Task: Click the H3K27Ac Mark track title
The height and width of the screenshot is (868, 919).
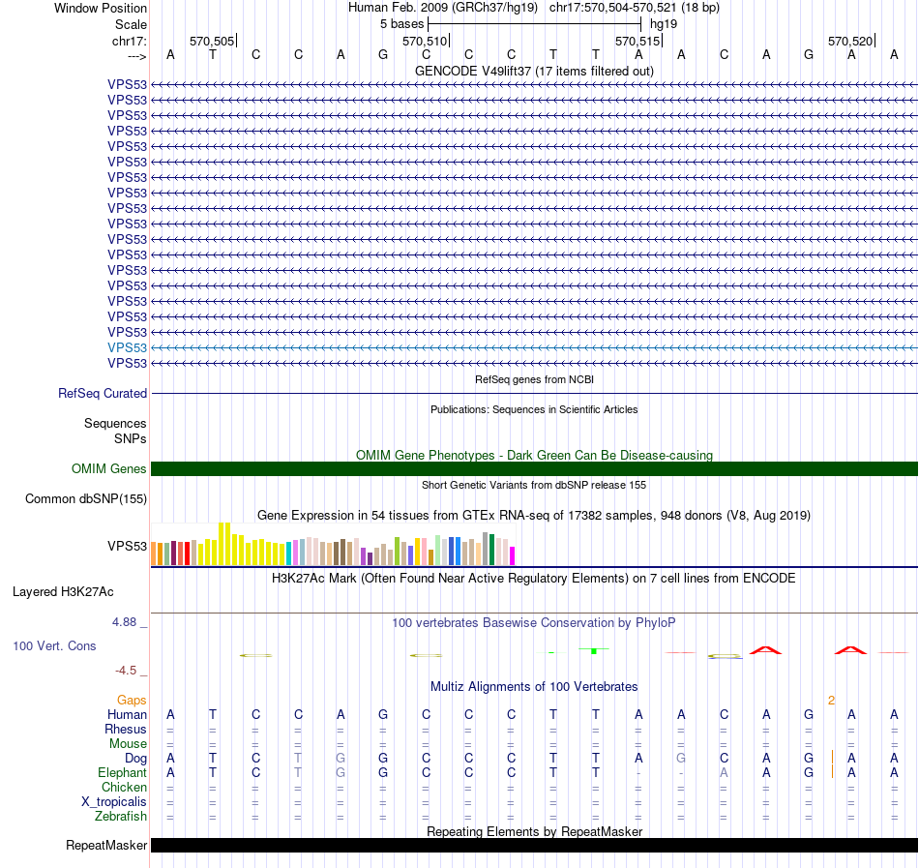Action: (x=534, y=579)
